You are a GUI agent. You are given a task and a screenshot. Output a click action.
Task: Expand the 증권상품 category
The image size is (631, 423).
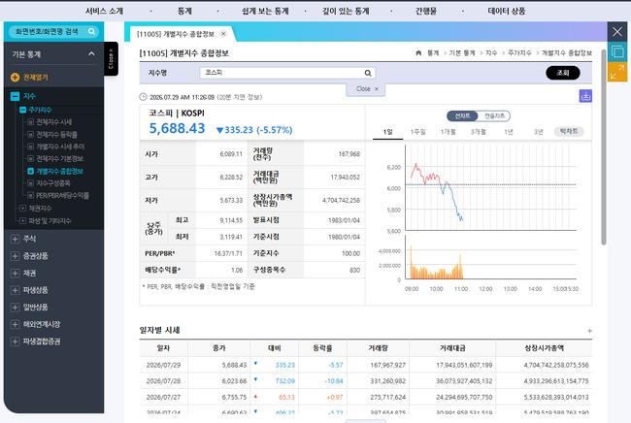pos(15,256)
